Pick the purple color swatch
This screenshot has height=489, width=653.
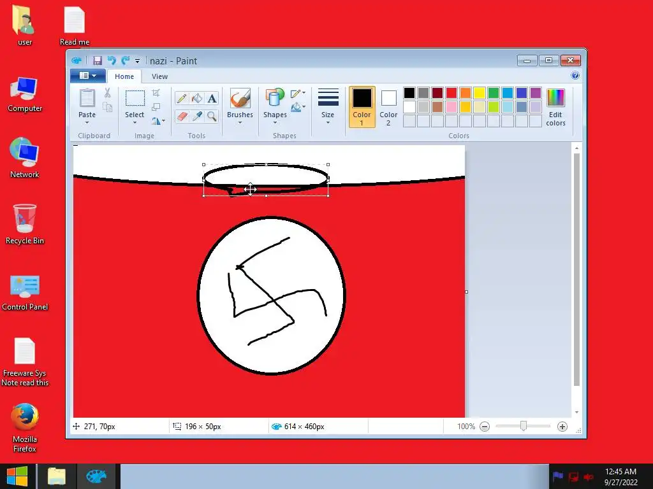point(536,93)
